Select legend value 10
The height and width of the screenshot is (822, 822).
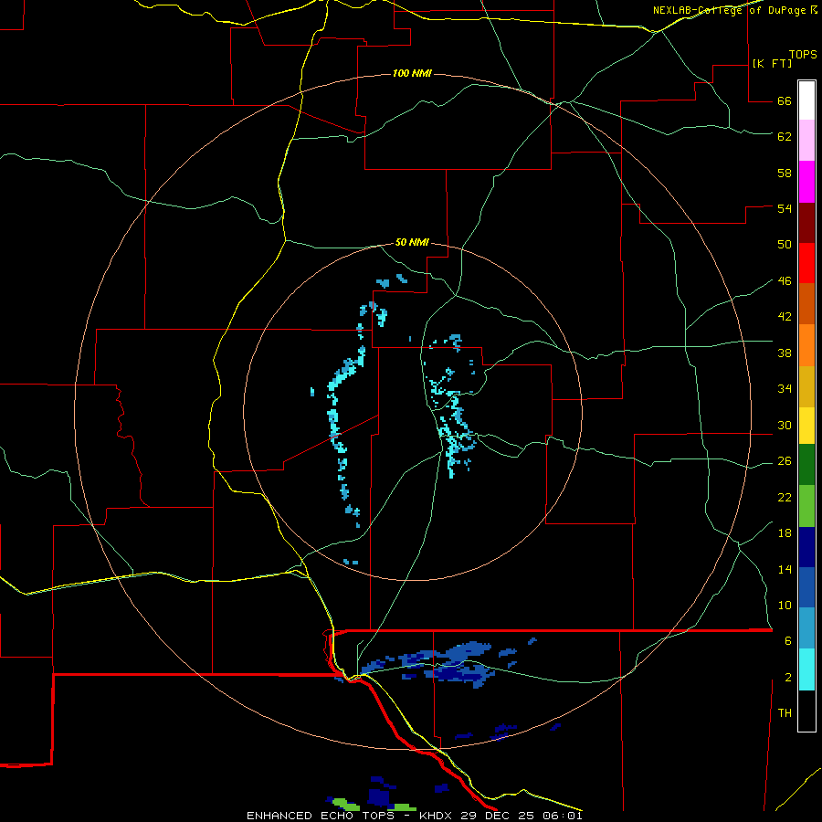point(785,606)
